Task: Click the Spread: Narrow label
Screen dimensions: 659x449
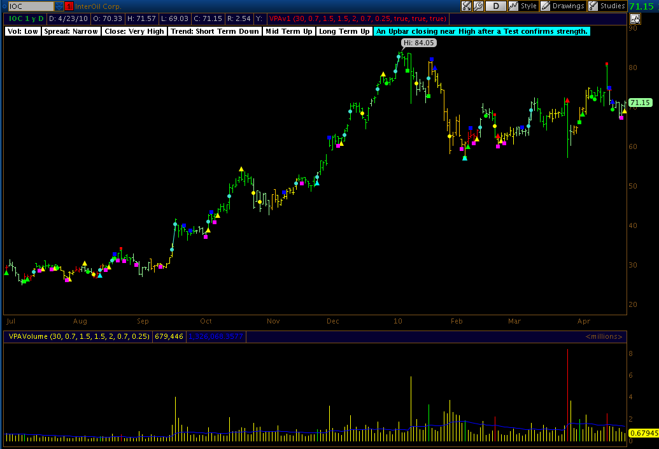Action: pos(71,31)
